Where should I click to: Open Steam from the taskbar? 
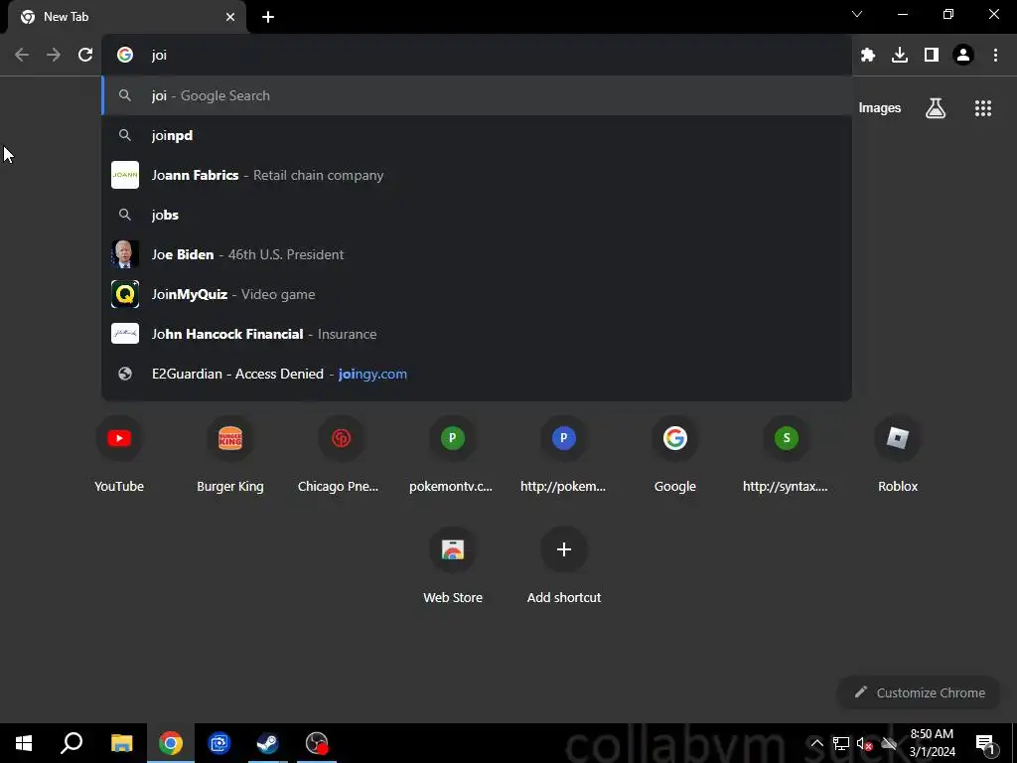coord(267,743)
